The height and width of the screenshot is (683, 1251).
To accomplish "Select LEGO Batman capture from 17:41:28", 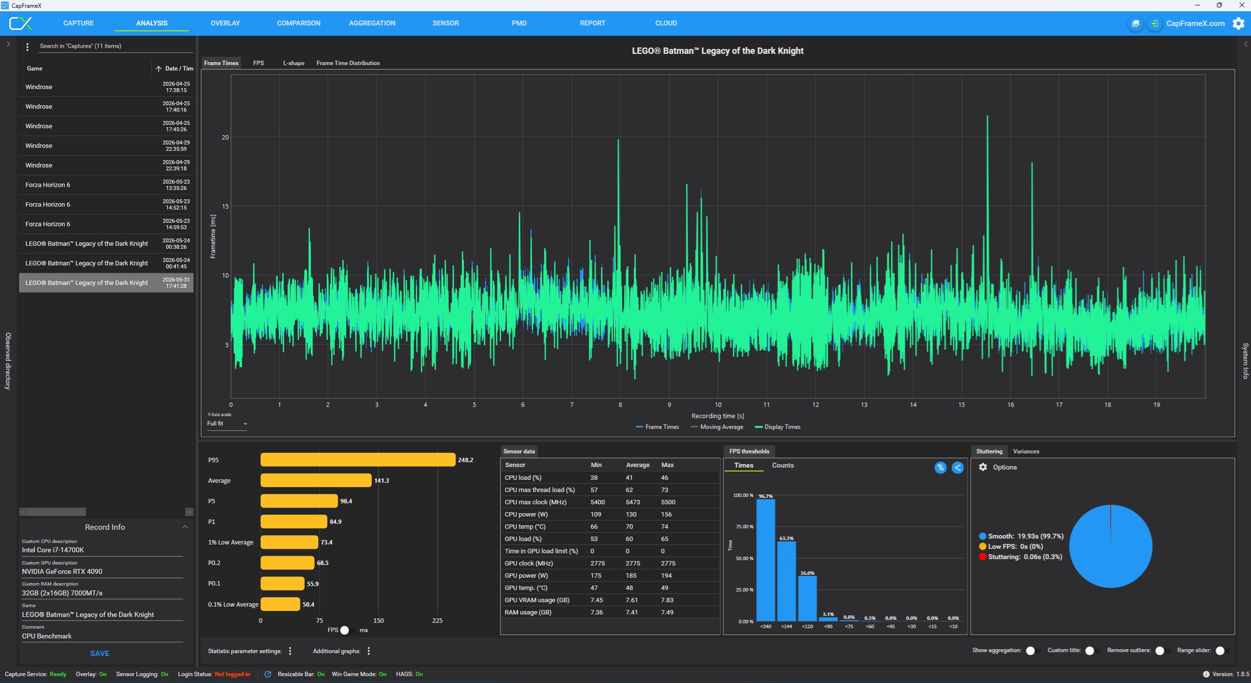I will [106, 283].
